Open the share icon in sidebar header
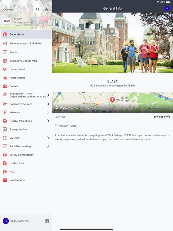 (x=46, y=9)
